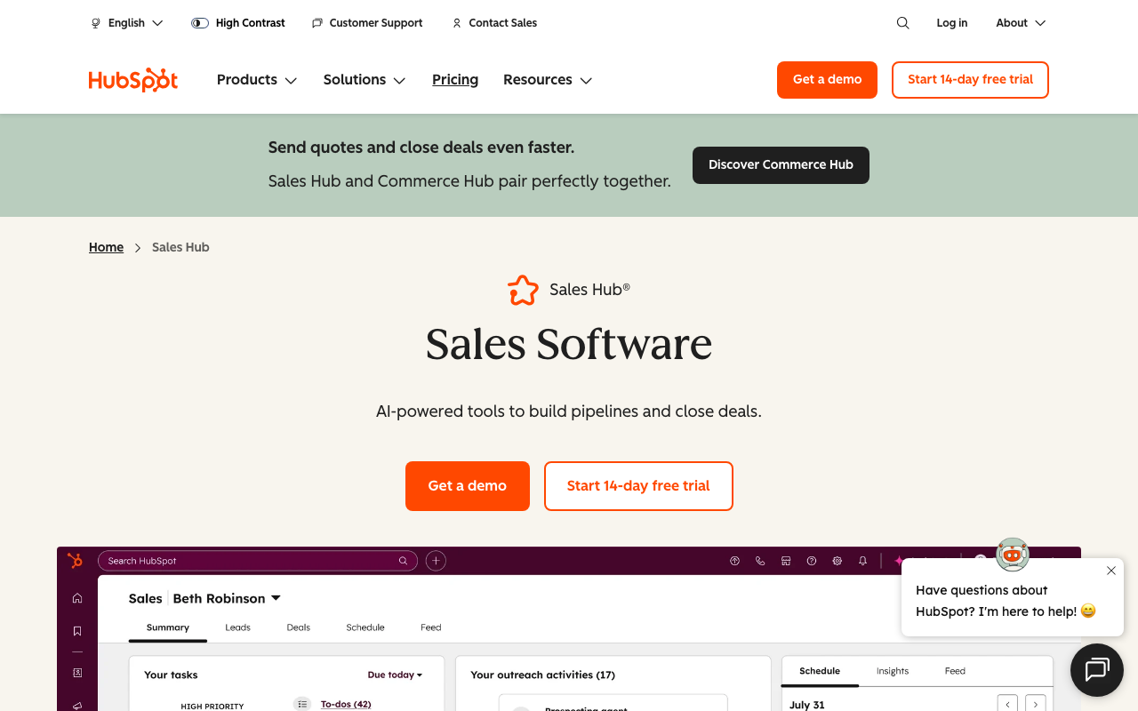Click the contacts icon in preview sidebar
The width and height of the screenshot is (1138, 711).
77,673
